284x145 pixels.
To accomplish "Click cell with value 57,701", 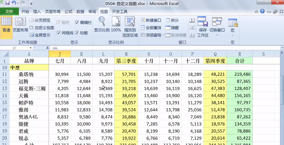I will (x=126, y=74).
